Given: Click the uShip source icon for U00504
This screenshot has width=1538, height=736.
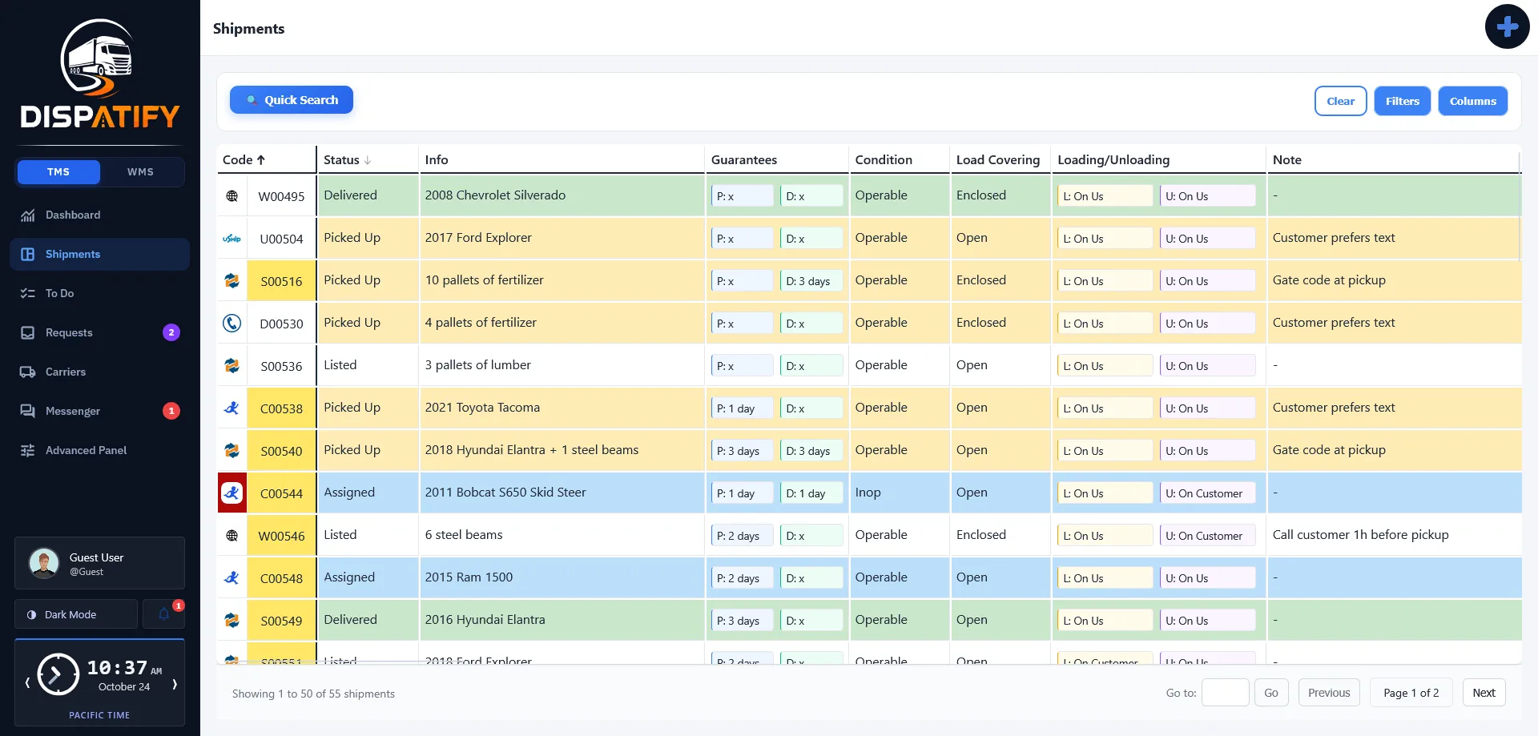Looking at the screenshot, I should pos(232,239).
